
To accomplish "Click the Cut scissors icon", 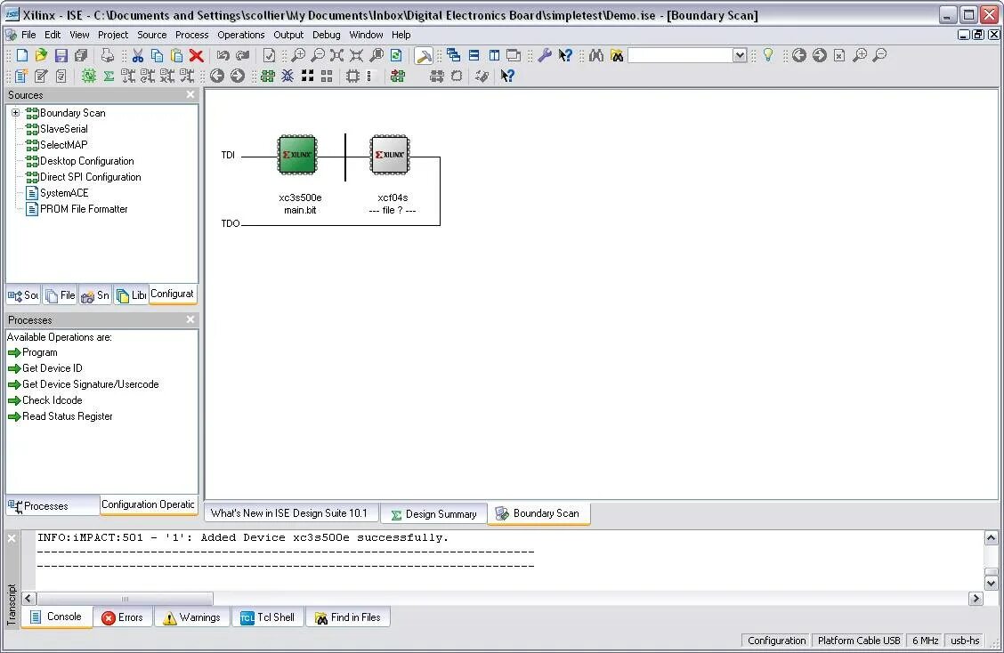I will [x=138, y=56].
